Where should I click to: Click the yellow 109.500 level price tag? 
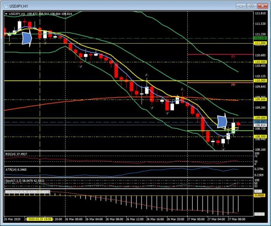[x=260, y=100]
